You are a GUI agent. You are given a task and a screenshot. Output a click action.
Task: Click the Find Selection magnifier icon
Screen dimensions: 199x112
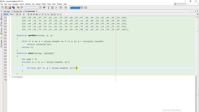point(28,14)
